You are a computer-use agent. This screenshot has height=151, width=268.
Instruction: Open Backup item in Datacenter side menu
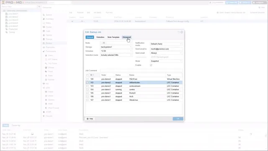pos(49,43)
